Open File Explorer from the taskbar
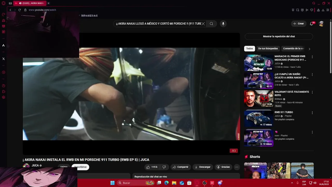This screenshot has height=187, width=332. (174, 183)
